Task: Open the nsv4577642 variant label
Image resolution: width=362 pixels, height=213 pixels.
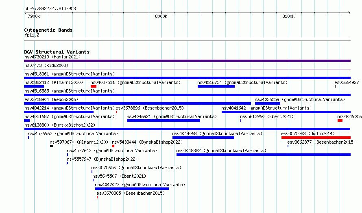Action: pos(112,151)
